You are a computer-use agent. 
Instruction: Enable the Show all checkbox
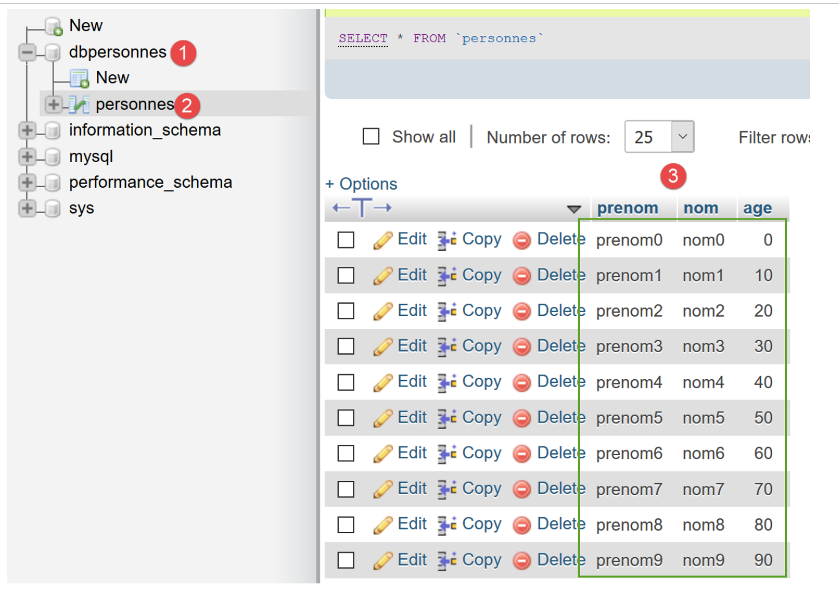pos(371,136)
